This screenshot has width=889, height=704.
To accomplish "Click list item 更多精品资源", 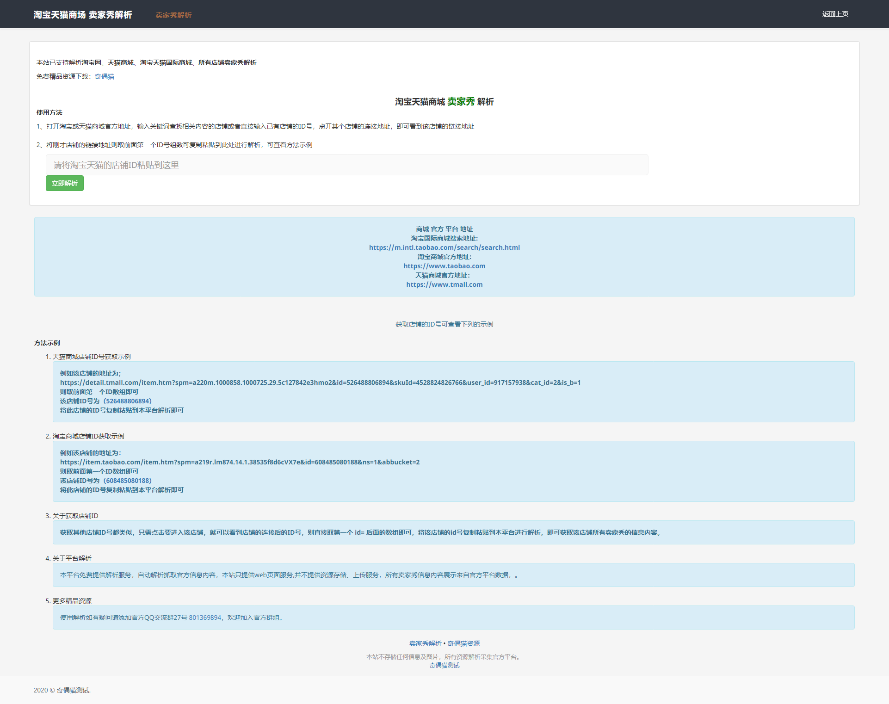I will point(72,601).
